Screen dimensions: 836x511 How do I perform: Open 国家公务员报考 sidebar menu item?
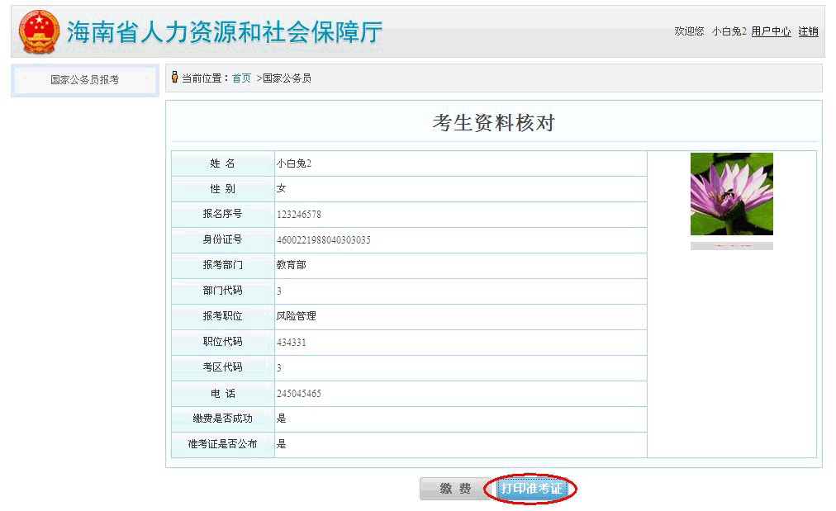[85, 80]
